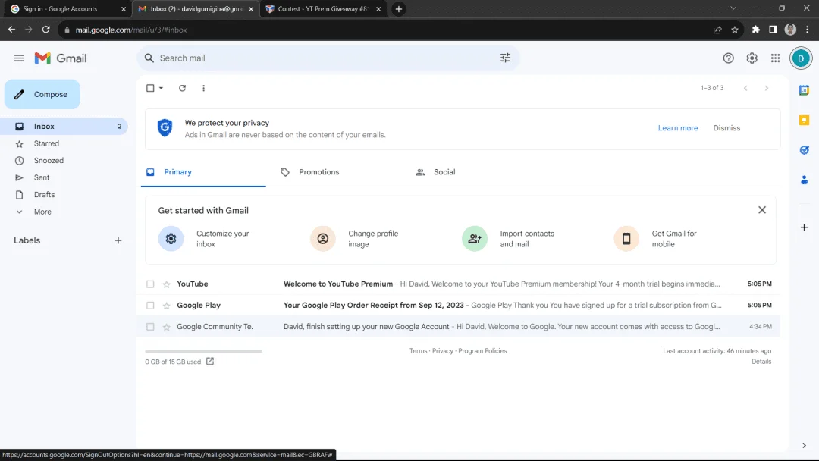This screenshot has width=819, height=461.
Task: Open Program Policies link
Action: tap(482, 351)
